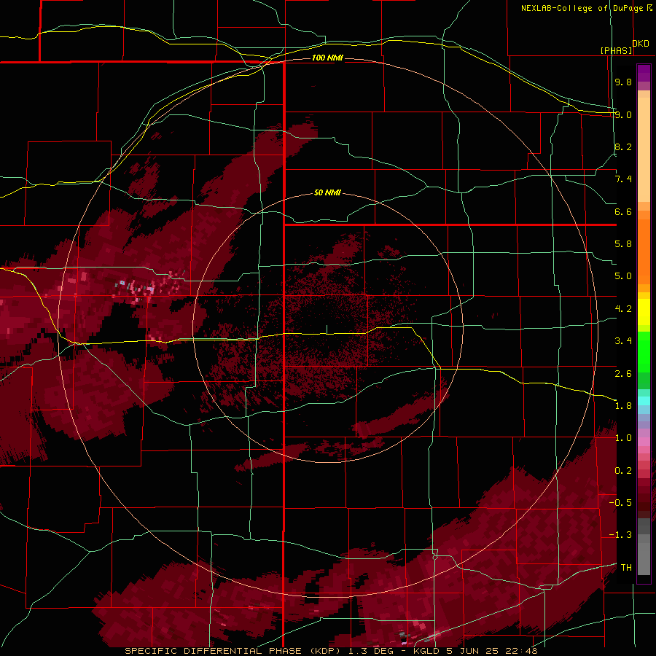The image size is (656, 656).
Task: Click the NEXLAB-College of DuPage label
Action: pyautogui.click(x=582, y=8)
